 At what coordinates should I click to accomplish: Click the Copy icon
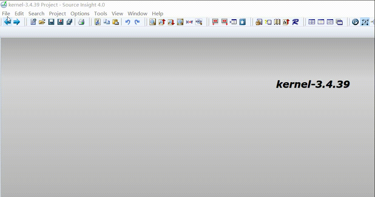107,22
